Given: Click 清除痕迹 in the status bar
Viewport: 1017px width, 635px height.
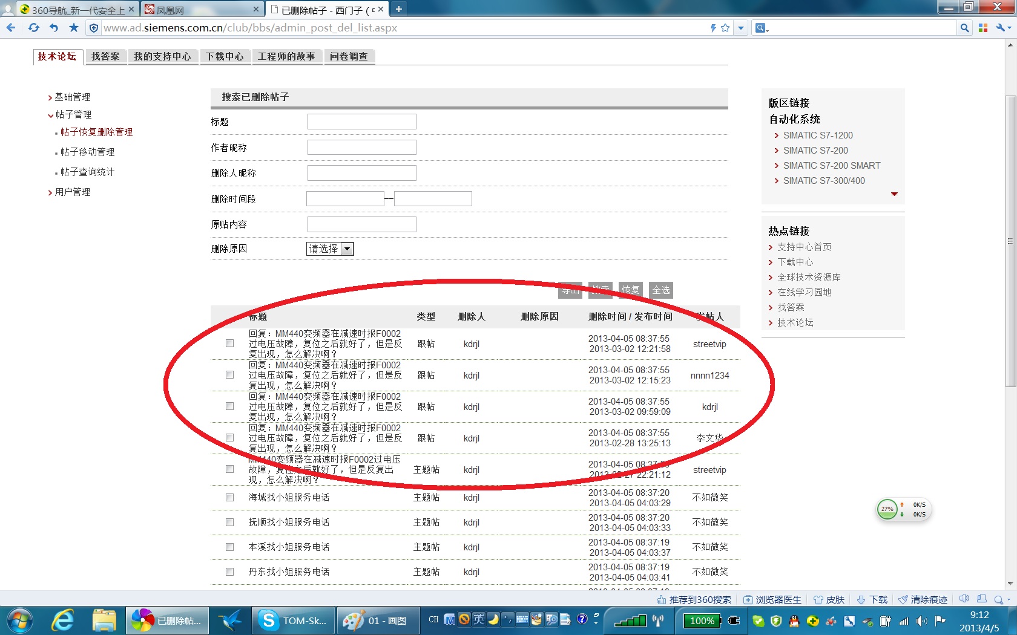Looking at the screenshot, I should click(x=923, y=599).
